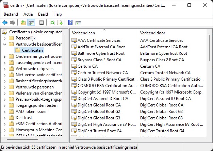Expand the Persoonlijk folder node
Screen dimensions: 213x151
tap(4, 38)
